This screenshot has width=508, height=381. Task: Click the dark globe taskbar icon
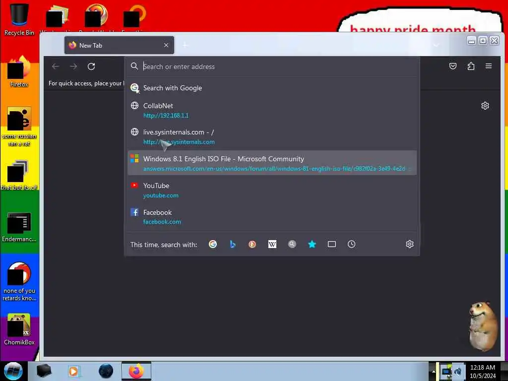click(x=106, y=371)
